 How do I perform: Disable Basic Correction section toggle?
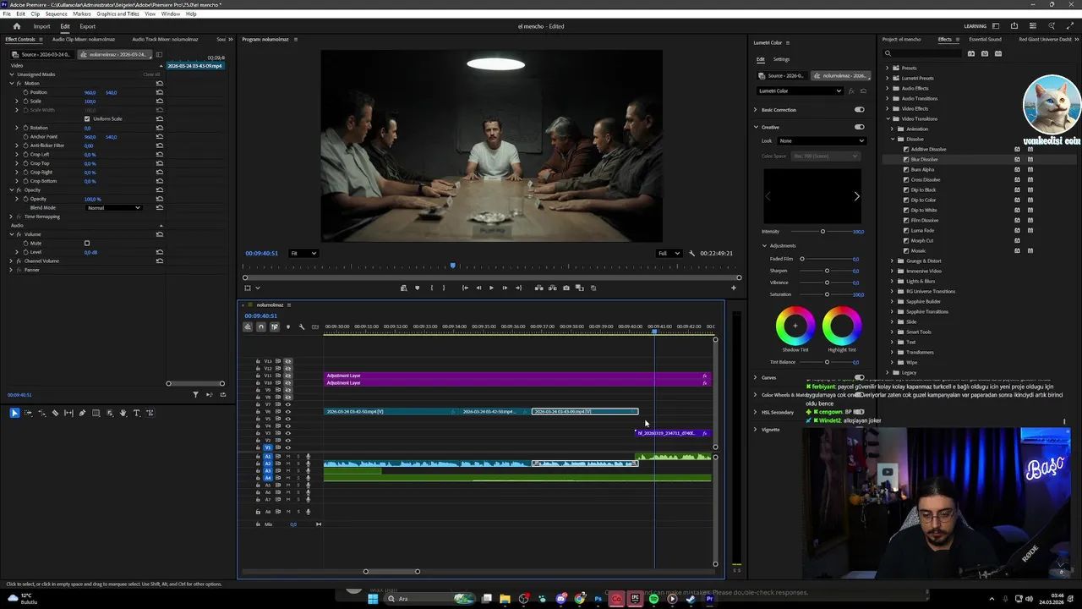coord(859,110)
